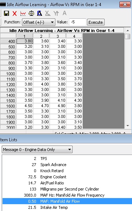
Task: Click the blue underlined triangle icon
Action: [40, 13]
